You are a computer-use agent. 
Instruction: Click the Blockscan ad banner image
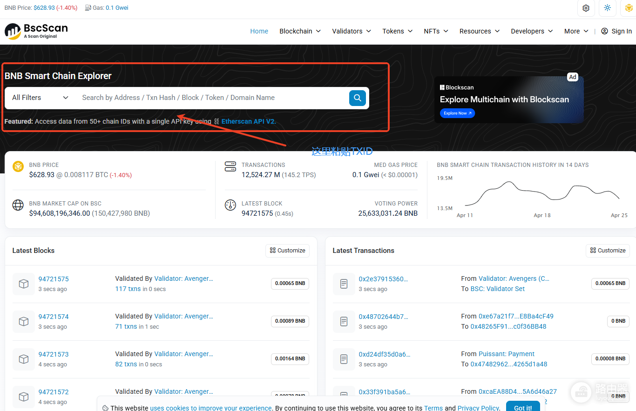coord(509,99)
